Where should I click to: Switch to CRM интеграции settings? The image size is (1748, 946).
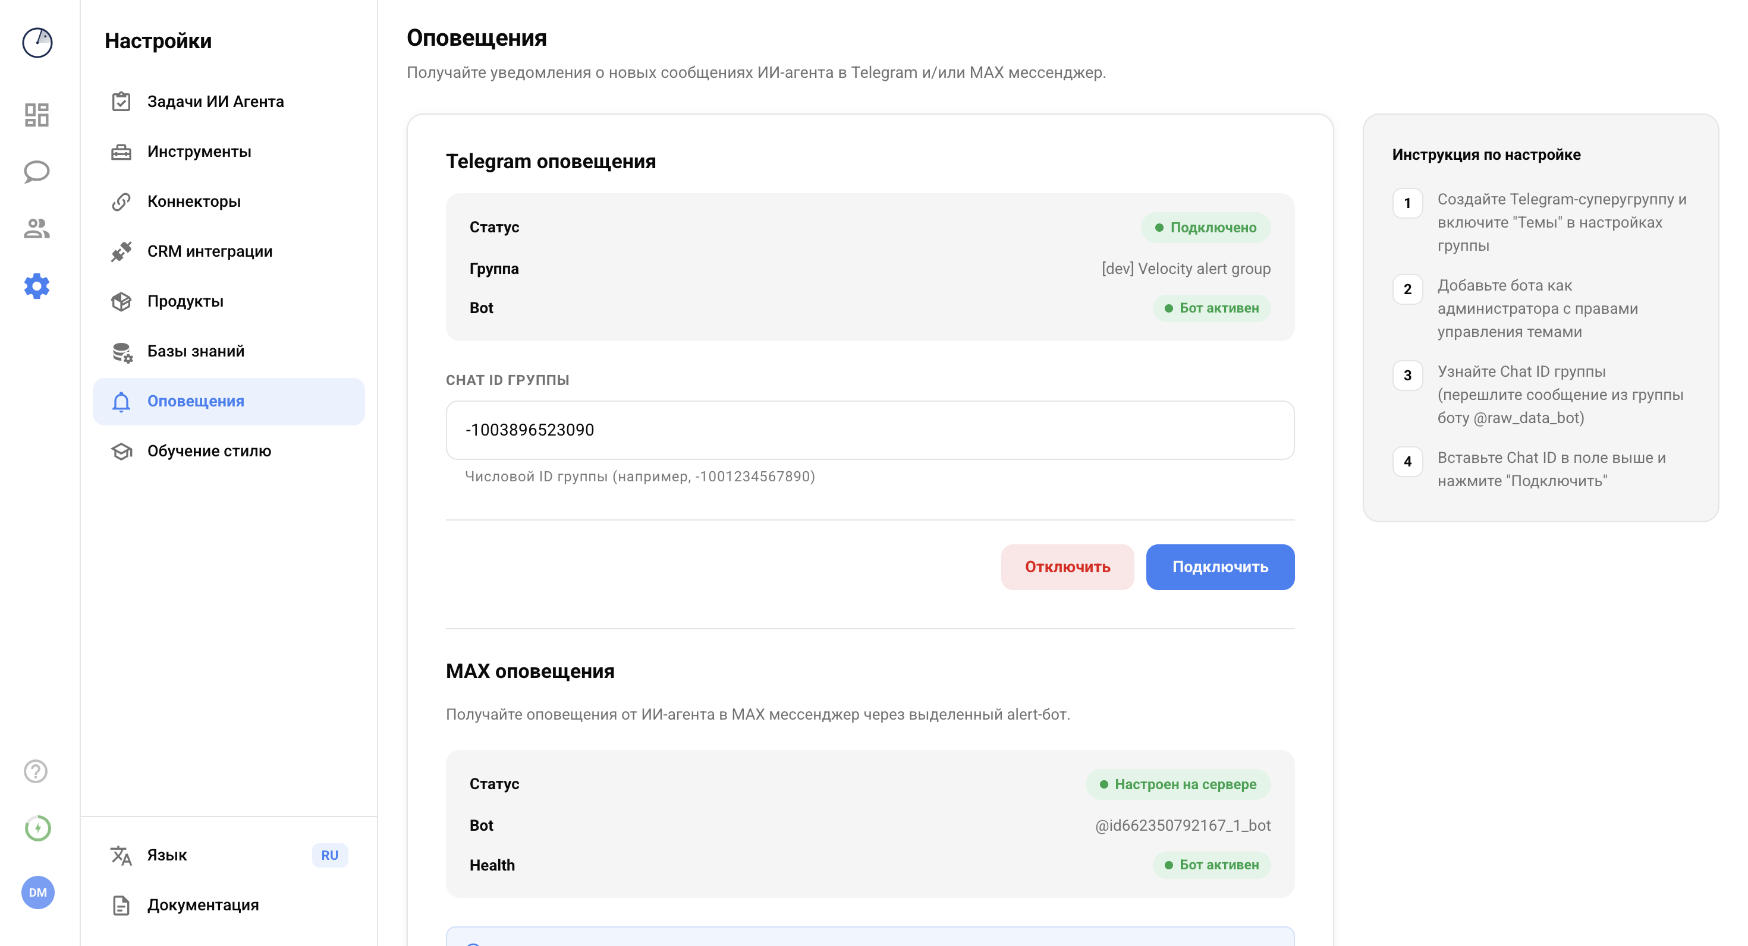click(210, 251)
